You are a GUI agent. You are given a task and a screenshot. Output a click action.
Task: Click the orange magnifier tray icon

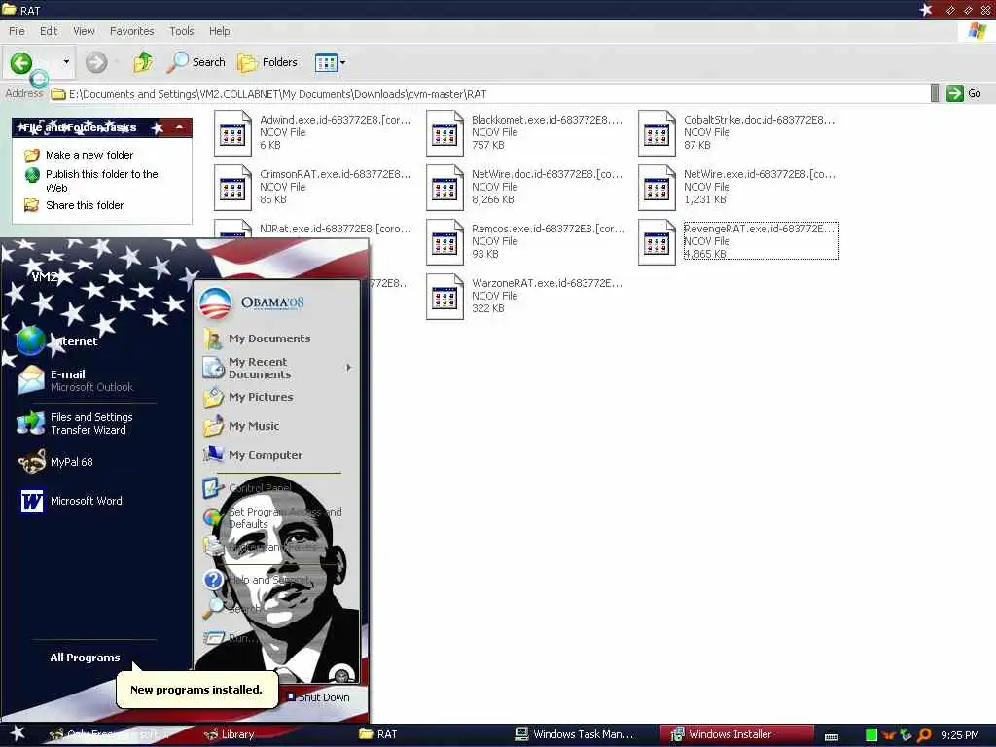click(925, 735)
